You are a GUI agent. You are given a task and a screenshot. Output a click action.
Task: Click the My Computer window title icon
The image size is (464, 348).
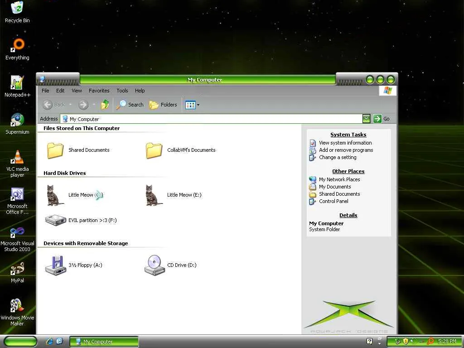(42, 79)
